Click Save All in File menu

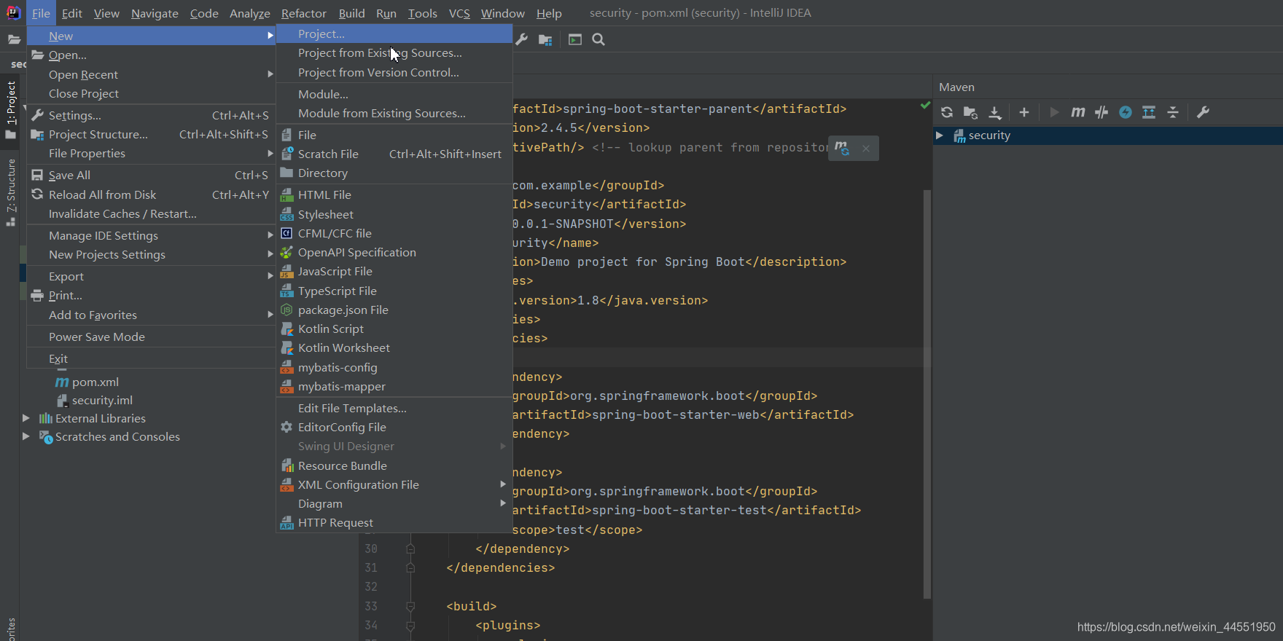point(151,175)
